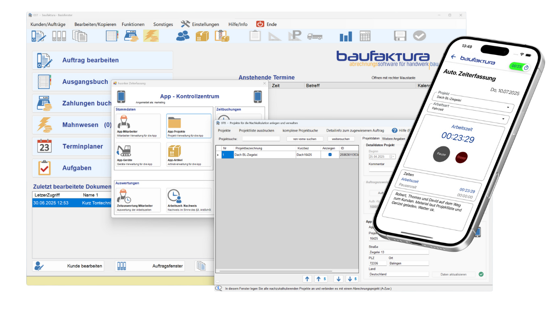This screenshot has width=551, height=310.
Task: Open Bearbeiten/Kopieren menu
Action: pyautogui.click(x=95, y=24)
